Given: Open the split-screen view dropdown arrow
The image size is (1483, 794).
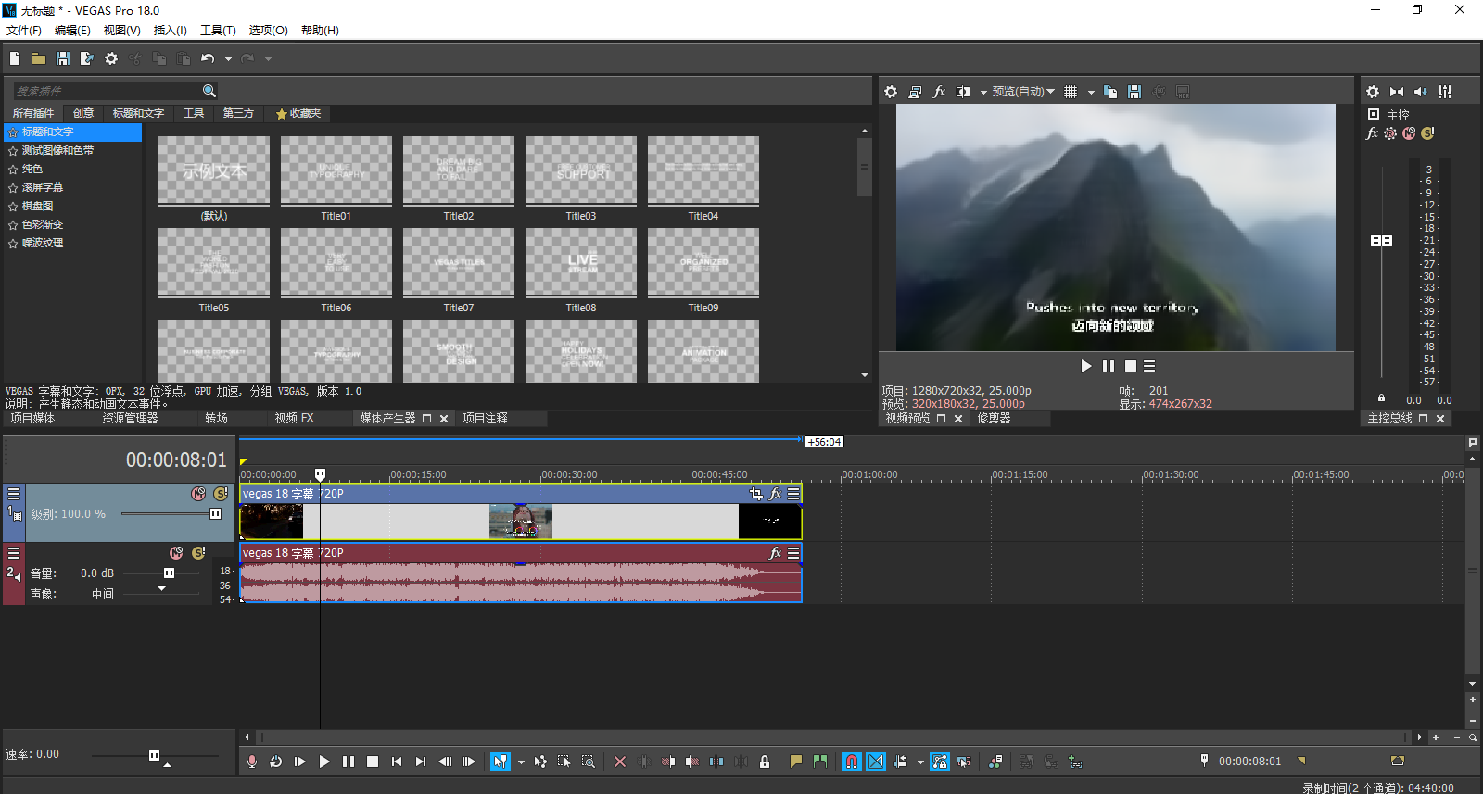Looking at the screenshot, I should point(983,93).
